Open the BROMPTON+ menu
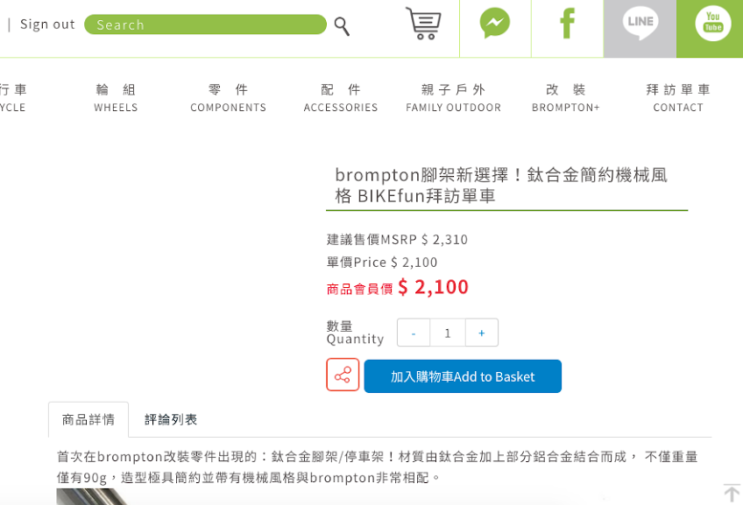The width and height of the screenshot is (743, 505). coord(566,98)
